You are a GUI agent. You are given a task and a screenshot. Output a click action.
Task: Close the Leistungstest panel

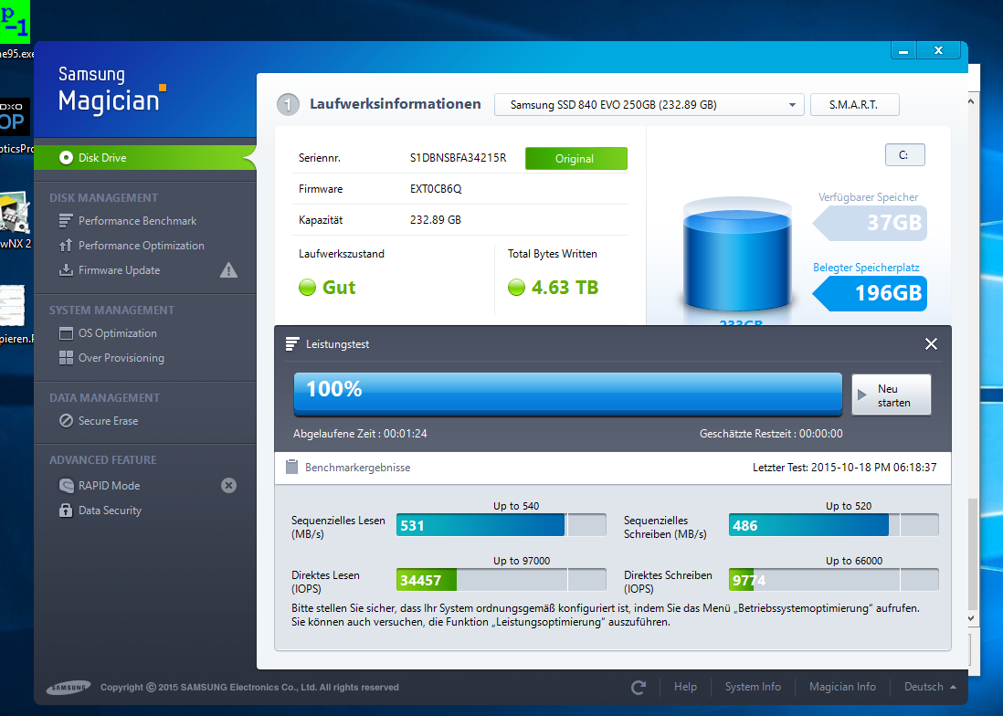931,344
